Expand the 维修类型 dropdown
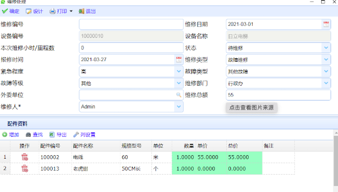 [x=326, y=59]
